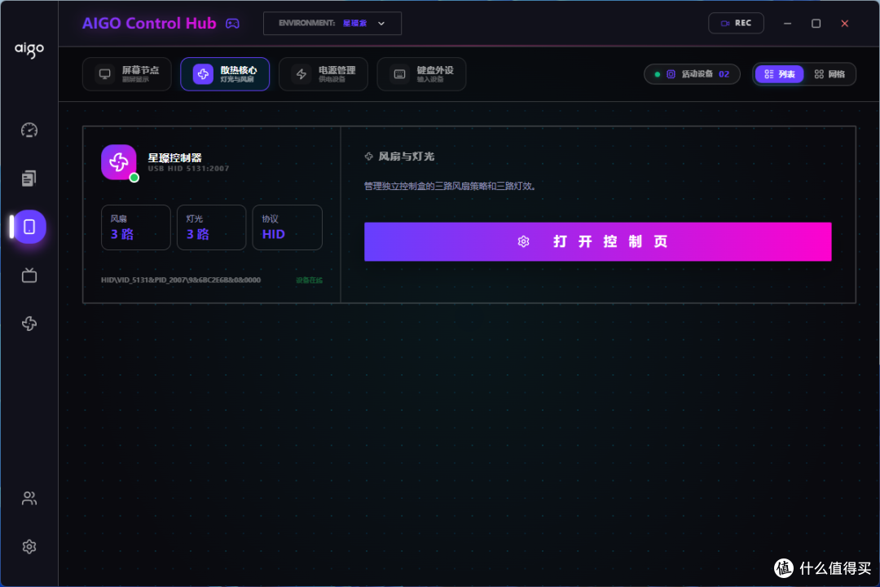The height and width of the screenshot is (587, 880).
Task: Minimize the AIGO Control Hub window
Action: coord(787,24)
